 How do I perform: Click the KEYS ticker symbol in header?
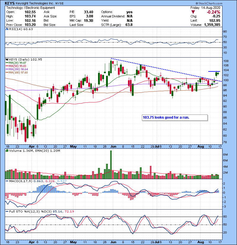click(x=10, y=3)
